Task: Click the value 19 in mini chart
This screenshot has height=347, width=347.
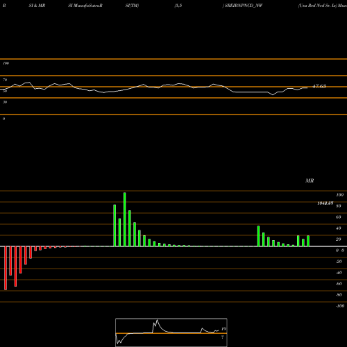Action: point(223,329)
